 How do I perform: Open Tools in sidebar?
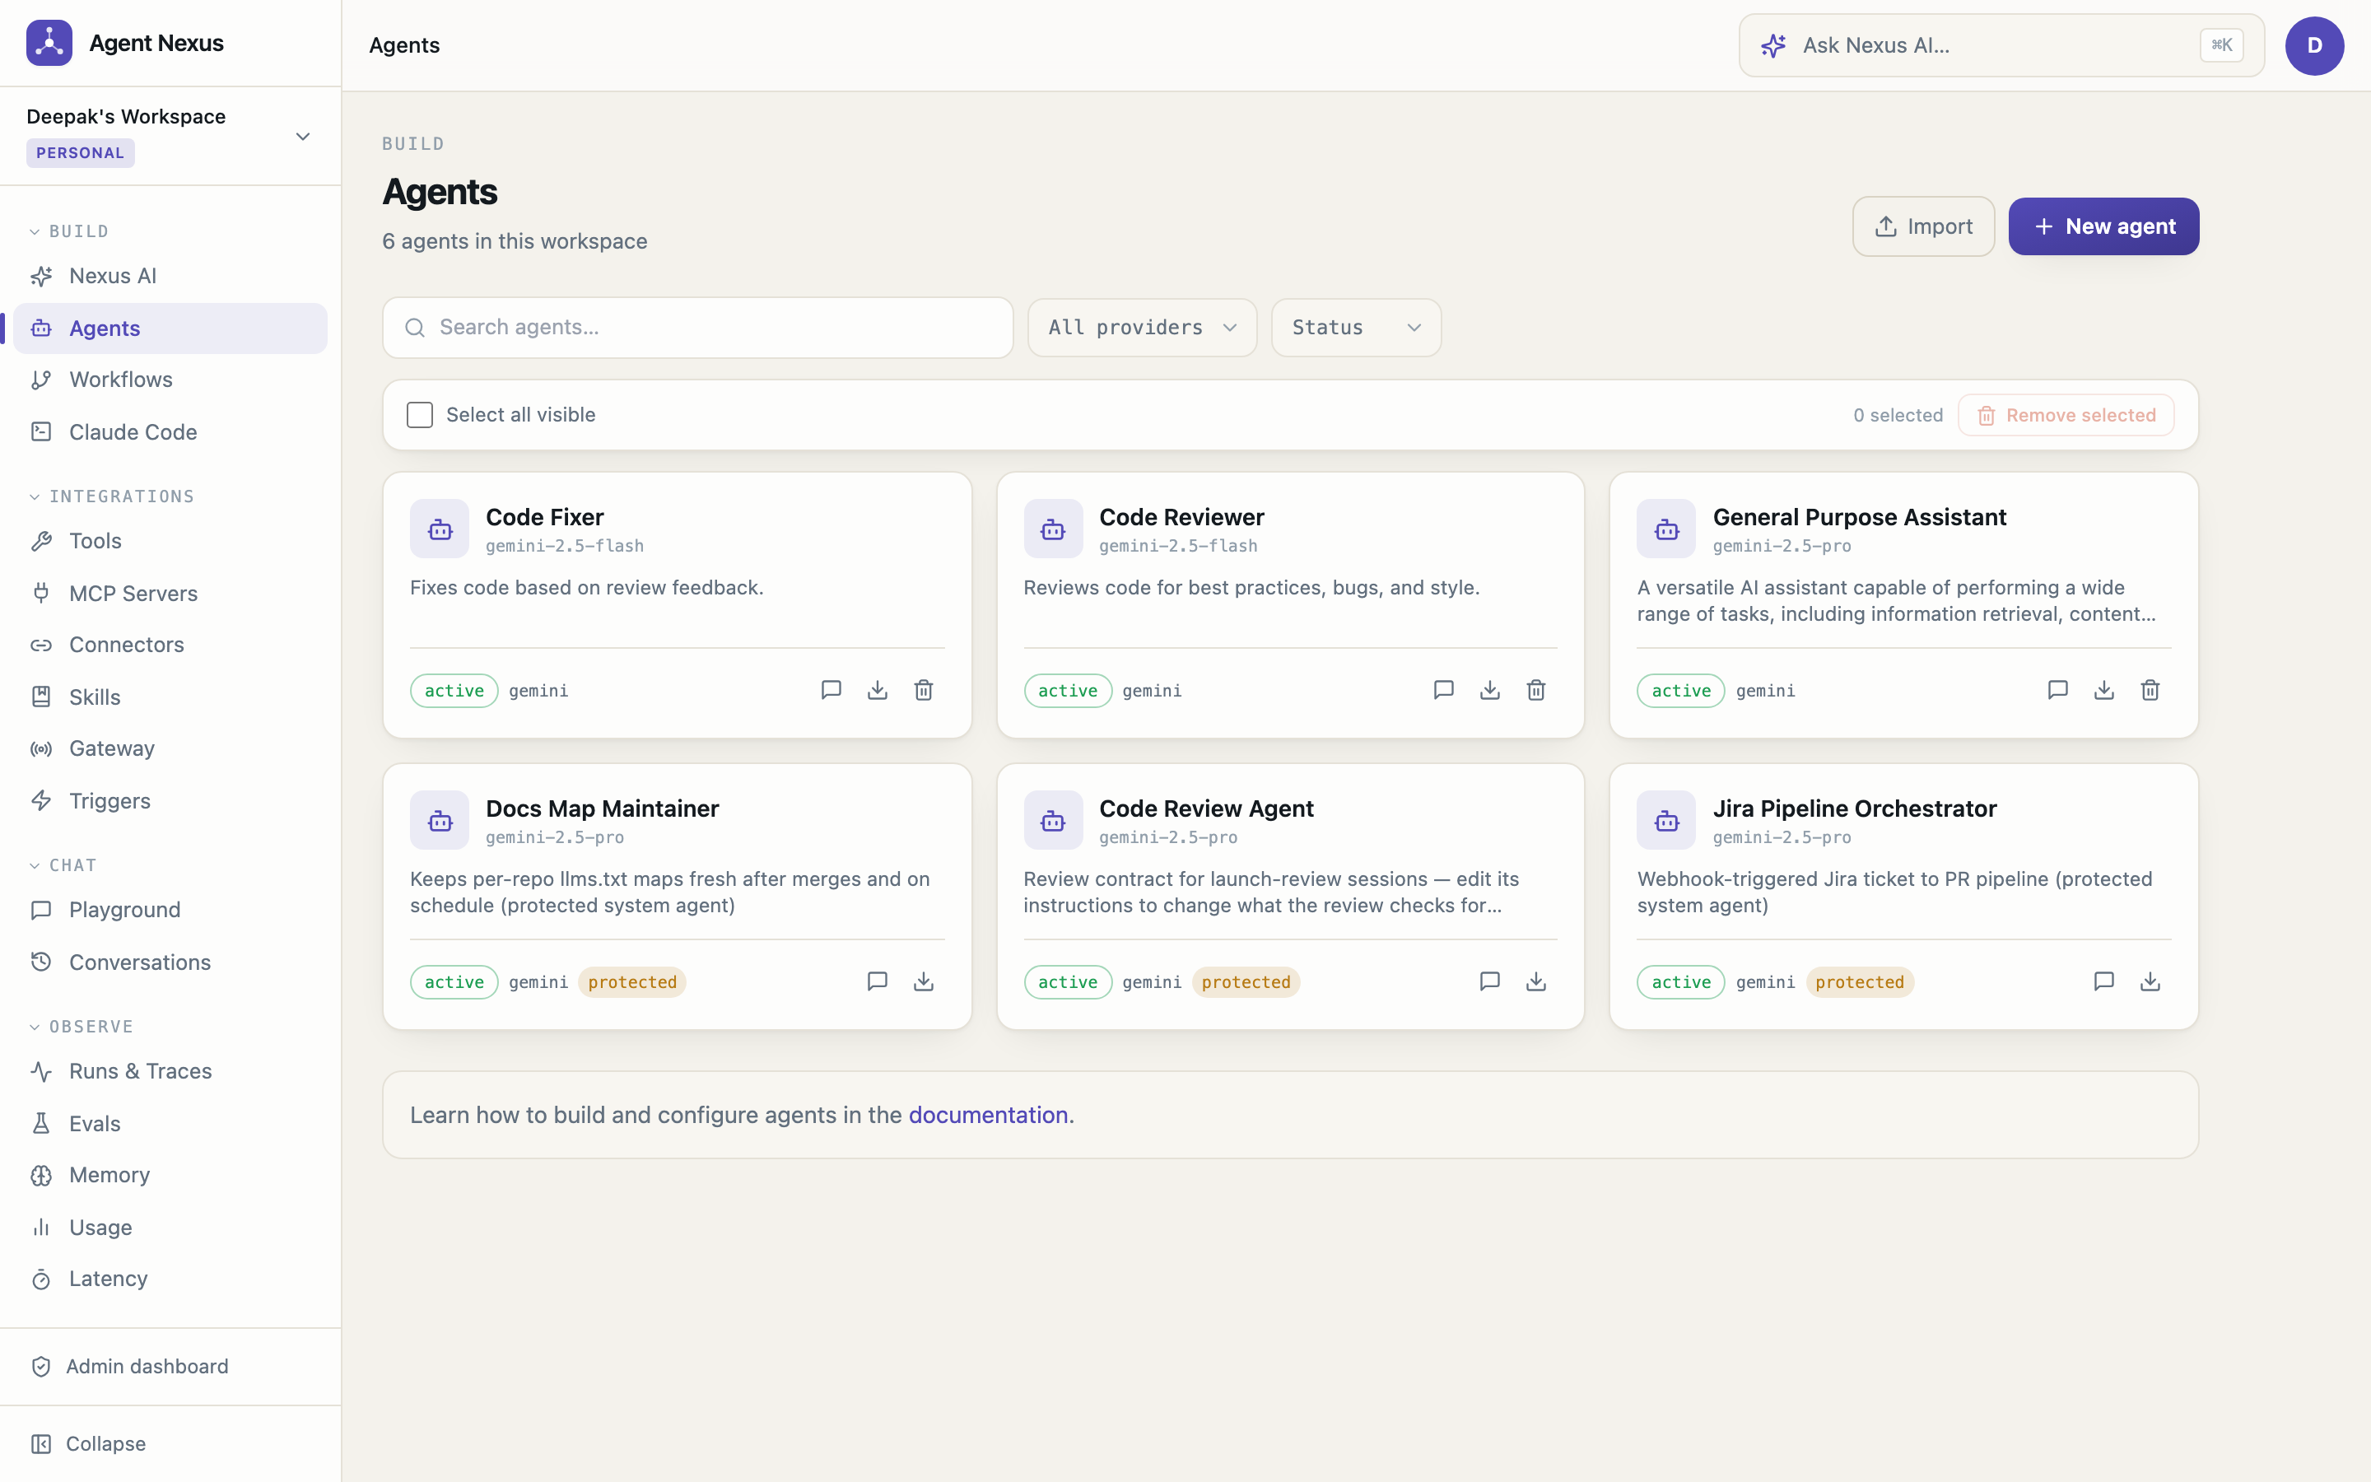pos(170,541)
